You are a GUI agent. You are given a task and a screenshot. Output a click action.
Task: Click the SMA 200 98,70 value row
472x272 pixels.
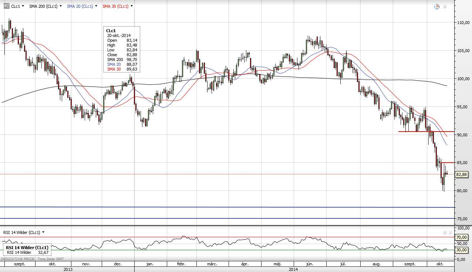pos(122,59)
